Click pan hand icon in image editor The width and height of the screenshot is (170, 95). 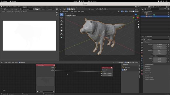57,15
